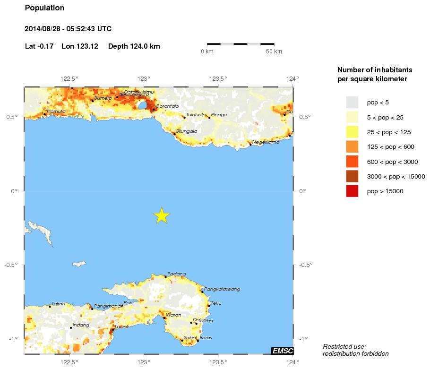Image resolution: width=430 pixels, height=369 pixels.
Task: Click the 'Teku' city label
Action: click(x=216, y=303)
